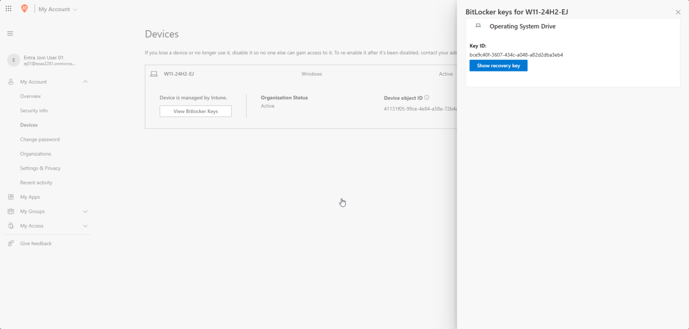Click the Operating System Drive heading
The height and width of the screenshot is (329, 689).
point(522,26)
